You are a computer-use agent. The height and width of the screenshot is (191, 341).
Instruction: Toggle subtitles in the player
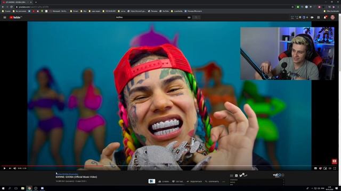(x=315, y=168)
